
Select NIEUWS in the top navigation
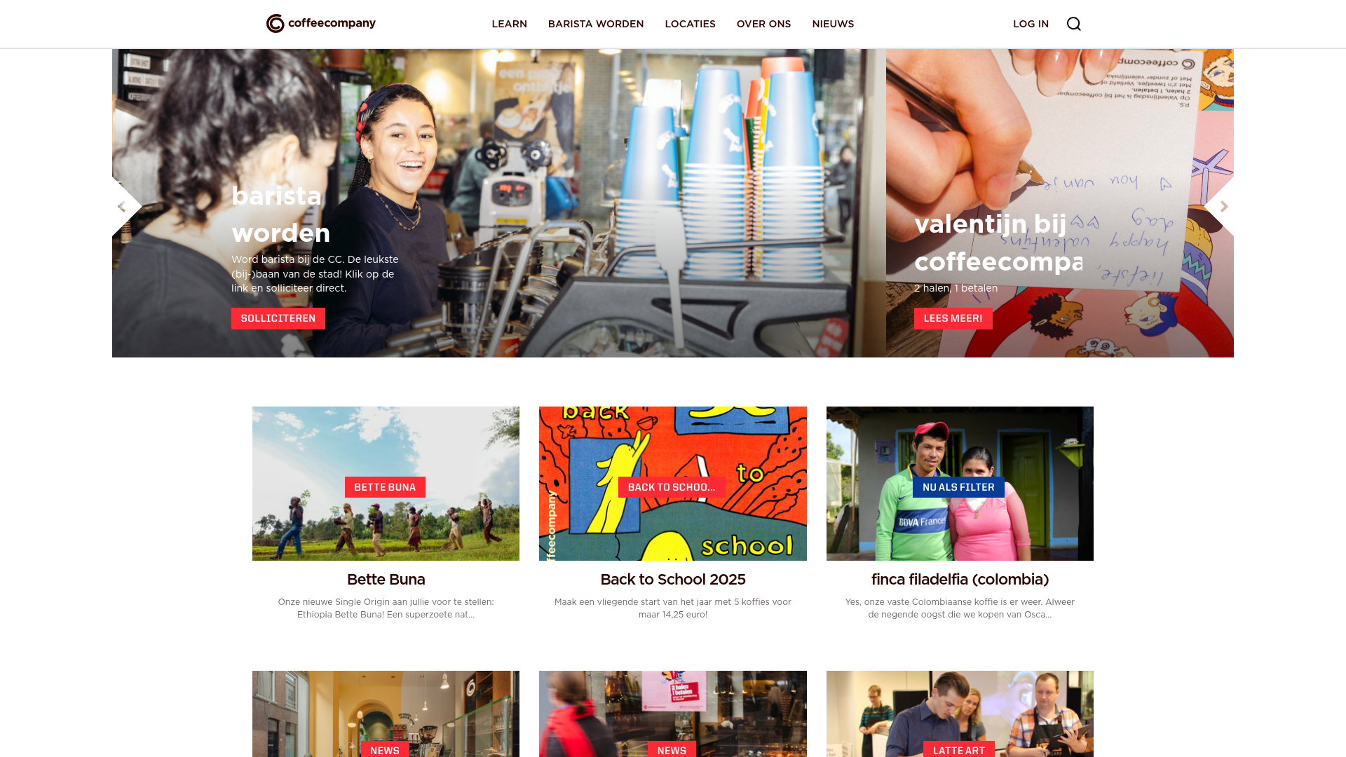click(833, 24)
